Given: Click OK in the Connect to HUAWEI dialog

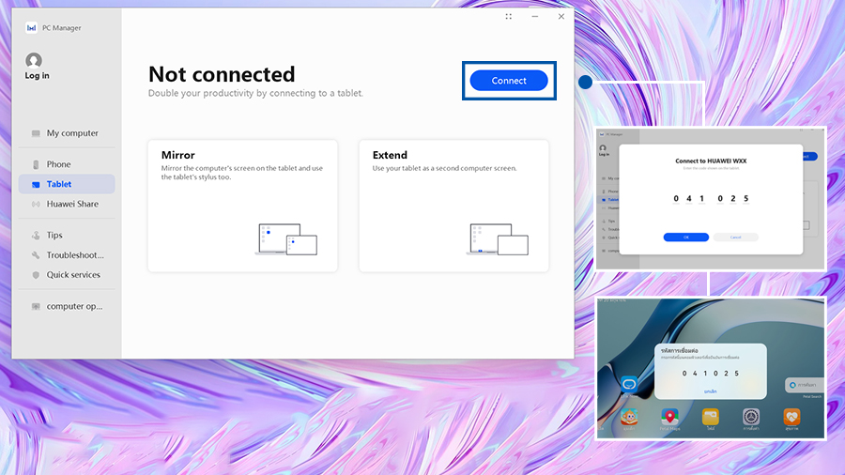Looking at the screenshot, I should click(x=685, y=237).
